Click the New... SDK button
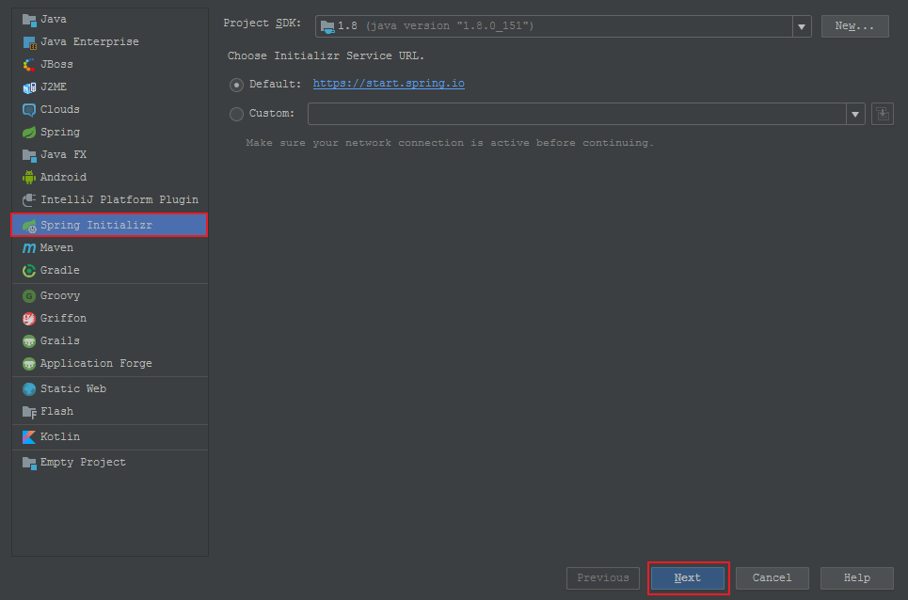Viewport: 908px width, 600px height. pos(854,26)
